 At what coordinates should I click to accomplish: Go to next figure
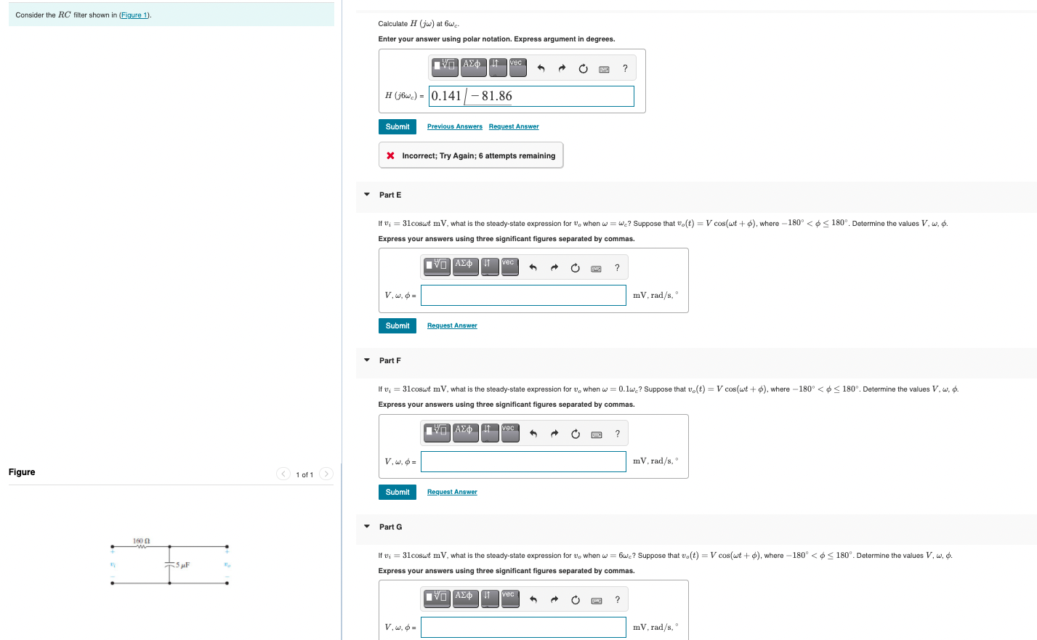coord(326,474)
